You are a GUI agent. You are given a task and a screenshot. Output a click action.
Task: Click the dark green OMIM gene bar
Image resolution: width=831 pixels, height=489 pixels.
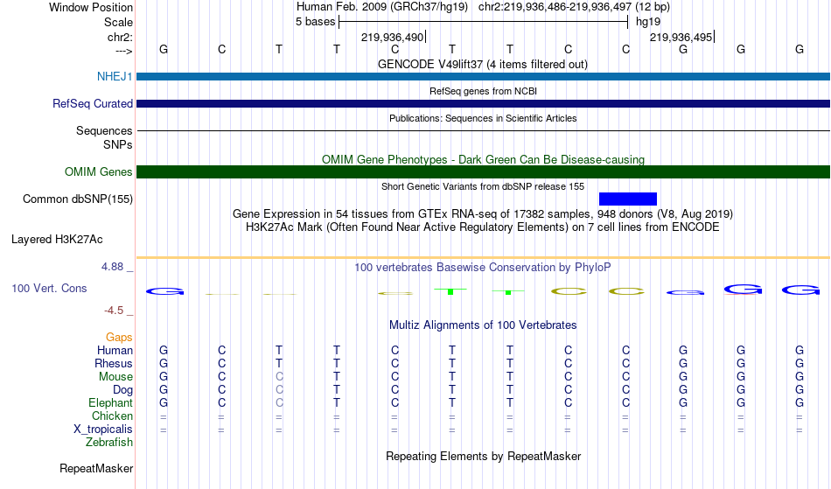coord(483,171)
